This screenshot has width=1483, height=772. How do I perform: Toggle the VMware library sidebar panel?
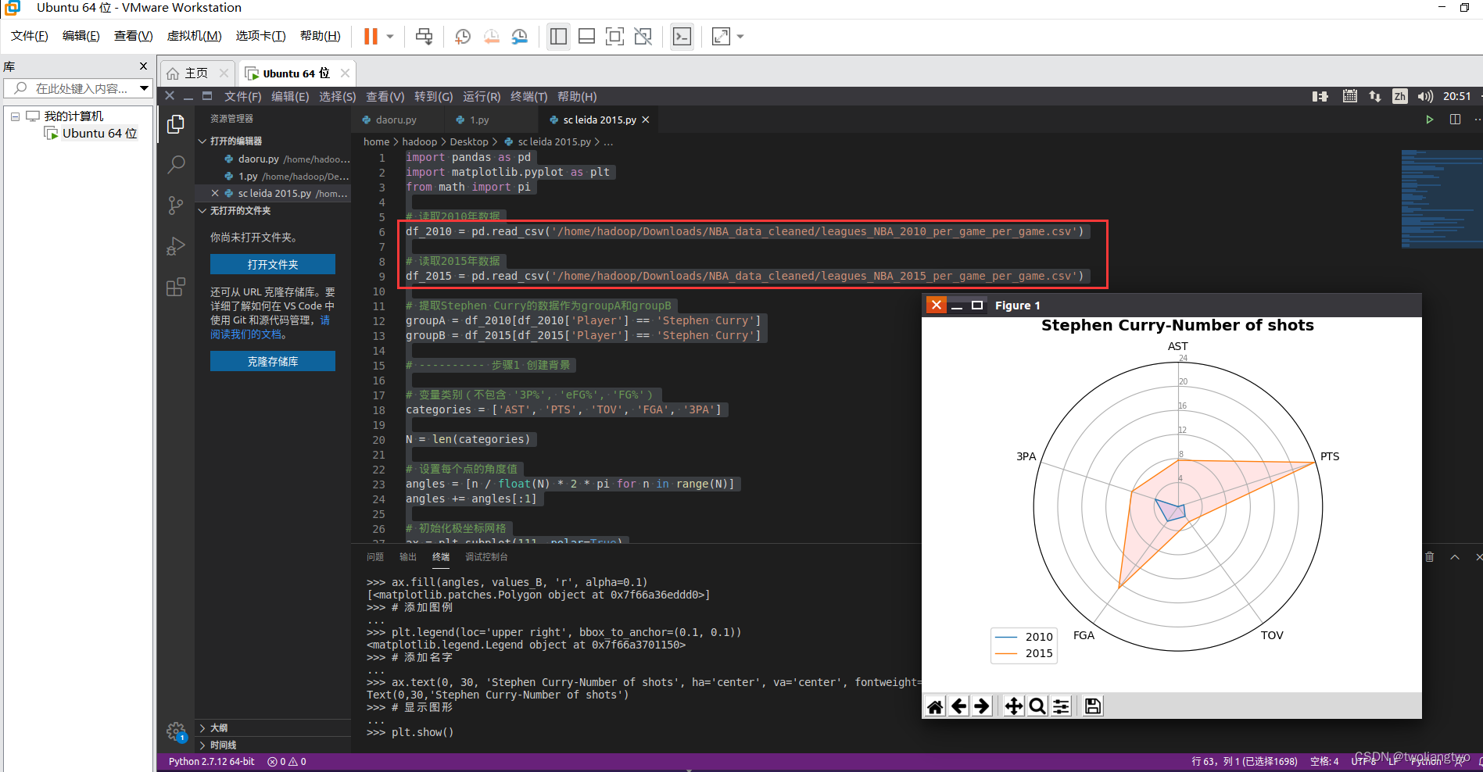point(557,36)
